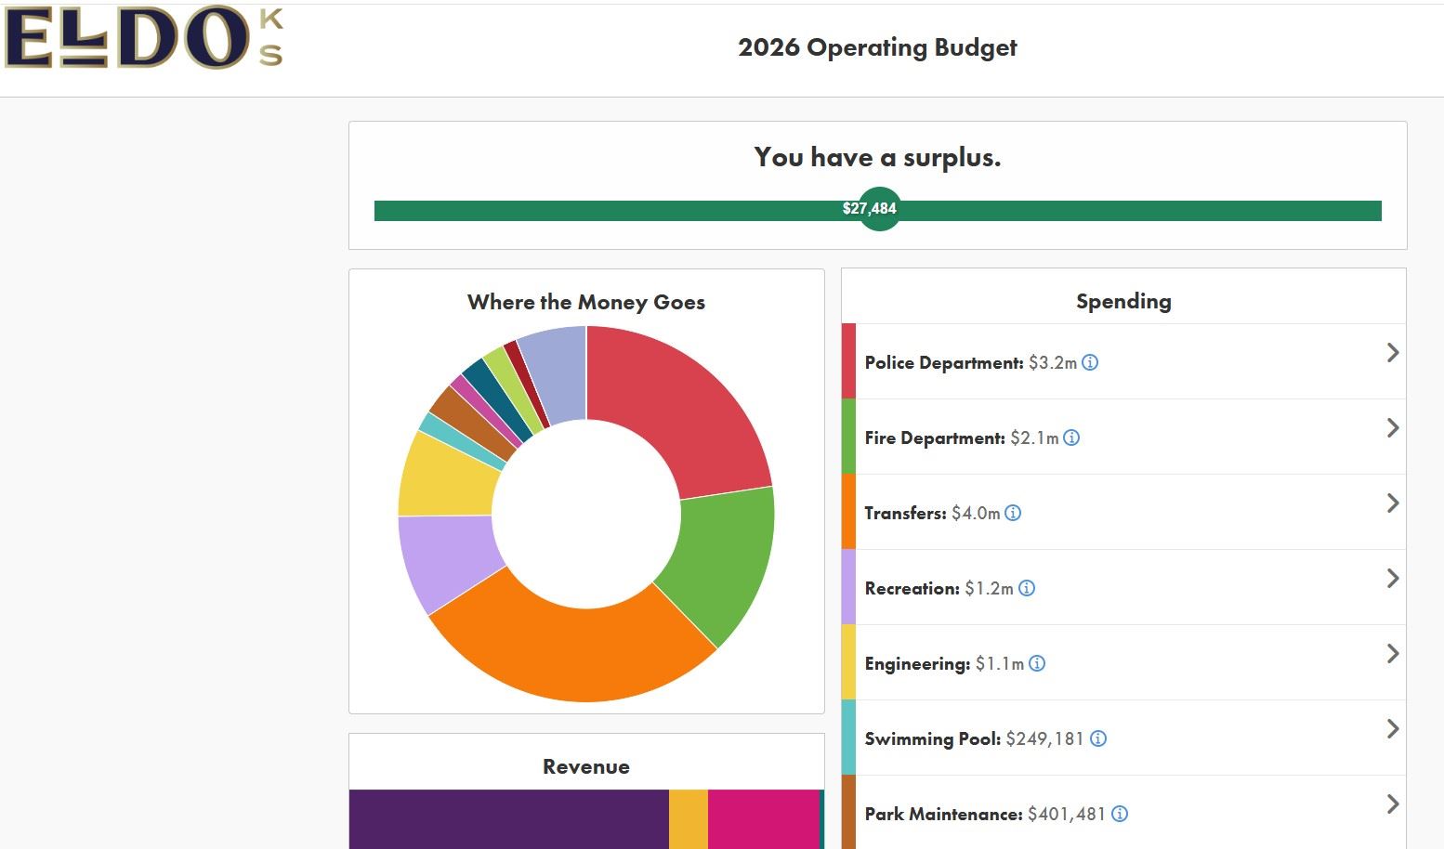
Task: Click the $27,484 surplus indicator
Action: point(877,209)
